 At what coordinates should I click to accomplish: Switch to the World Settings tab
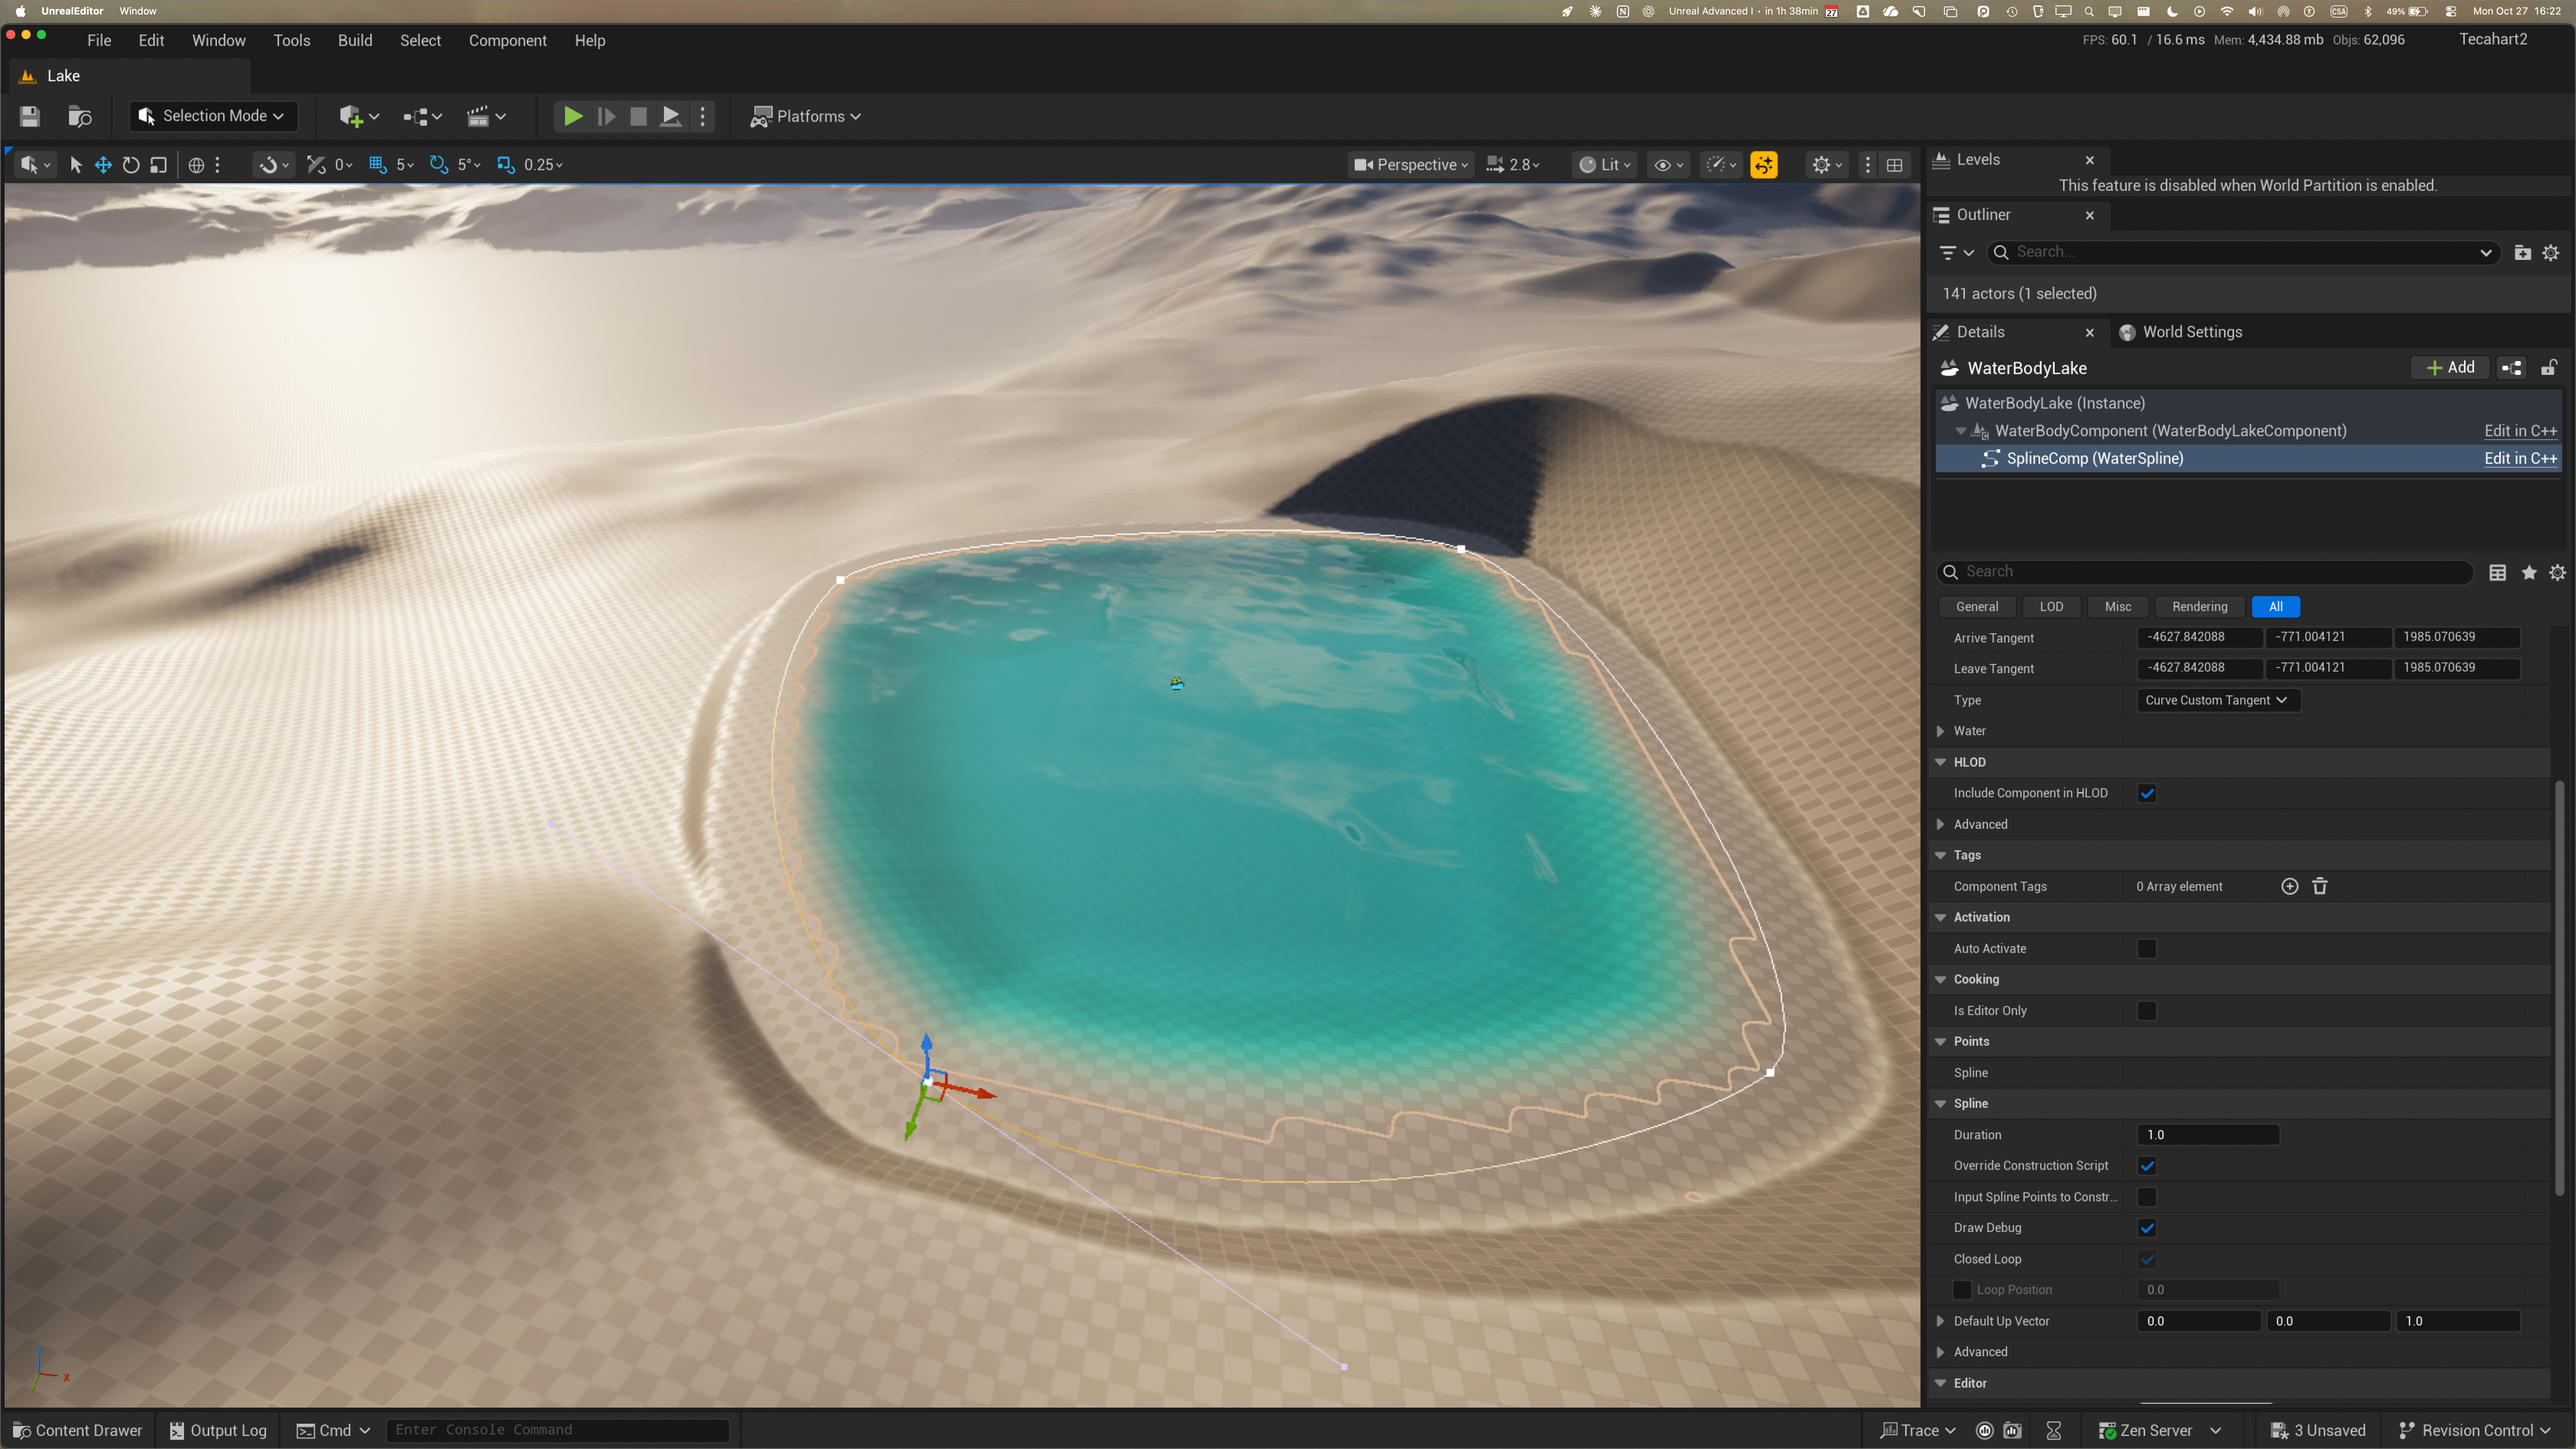(2181, 332)
